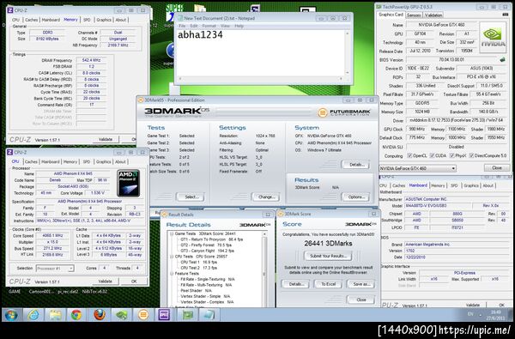Click Select button under 3DMark05 Tests
This screenshot has width=515, height=339.
coord(191,197)
